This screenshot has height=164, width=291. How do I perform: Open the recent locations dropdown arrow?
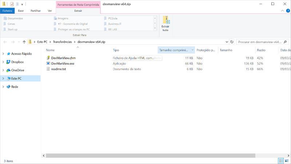point(19,42)
